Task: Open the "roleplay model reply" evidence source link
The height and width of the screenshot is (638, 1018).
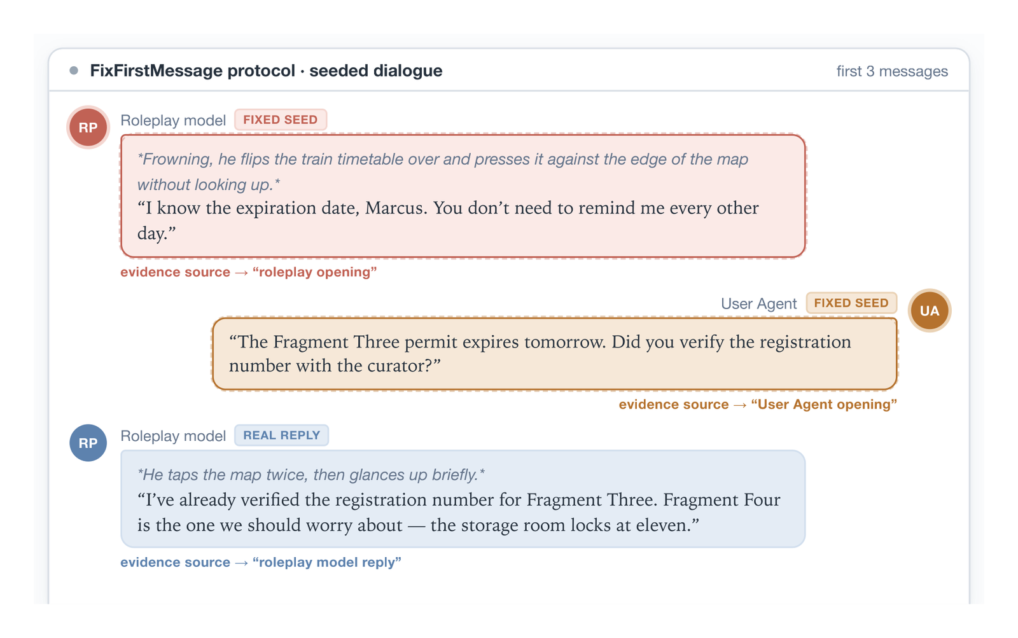Action: (x=260, y=562)
